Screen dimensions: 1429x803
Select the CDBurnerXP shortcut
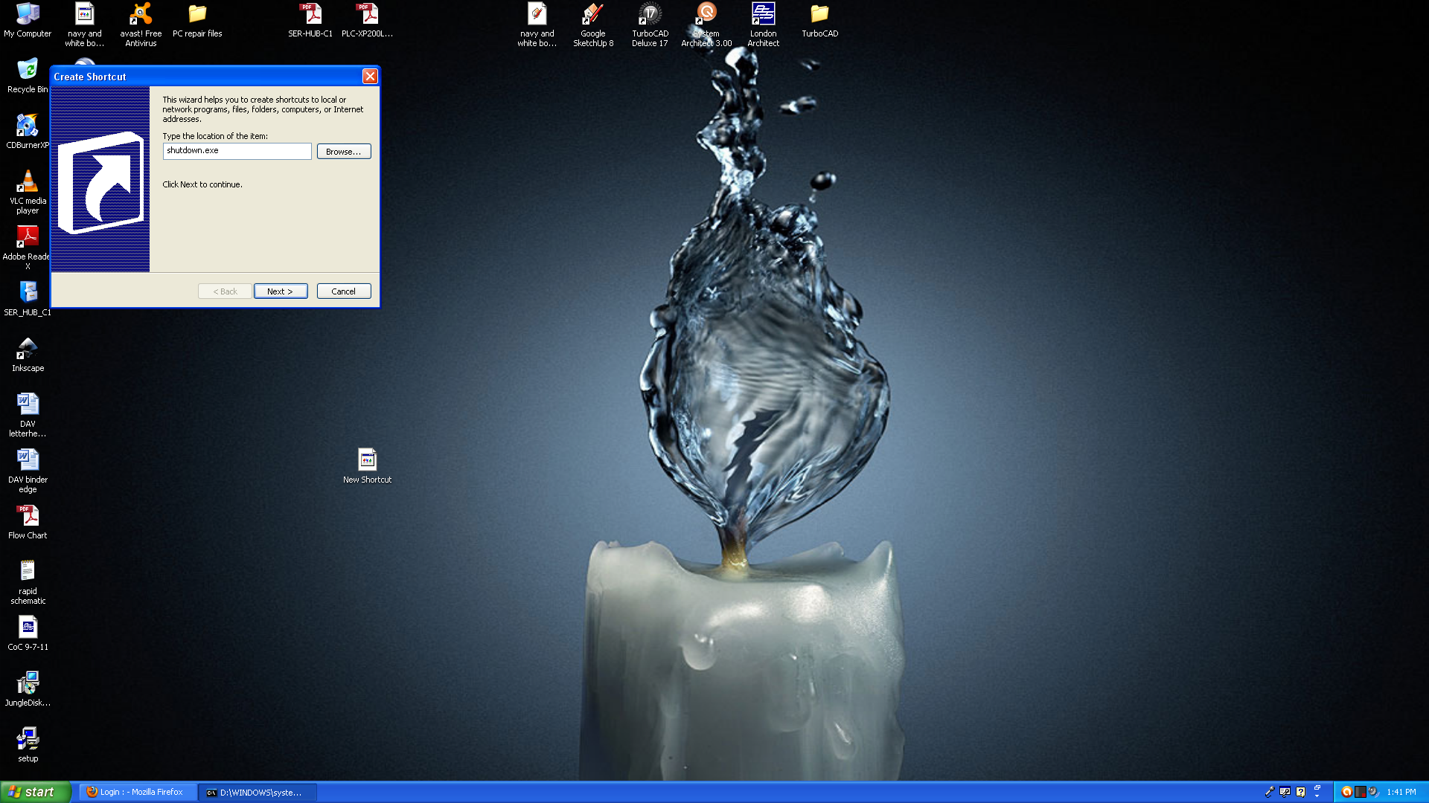click(x=28, y=132)
